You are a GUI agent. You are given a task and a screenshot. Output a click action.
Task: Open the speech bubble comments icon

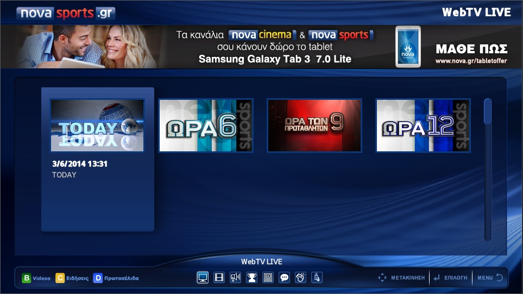[x=284, y=277]
